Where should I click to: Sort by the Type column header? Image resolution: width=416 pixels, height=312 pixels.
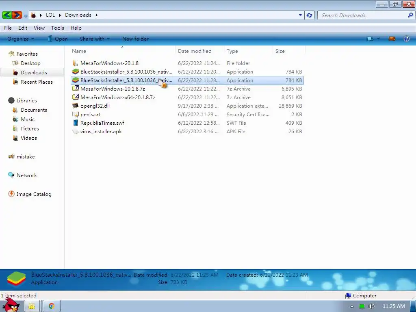[232, 51]
